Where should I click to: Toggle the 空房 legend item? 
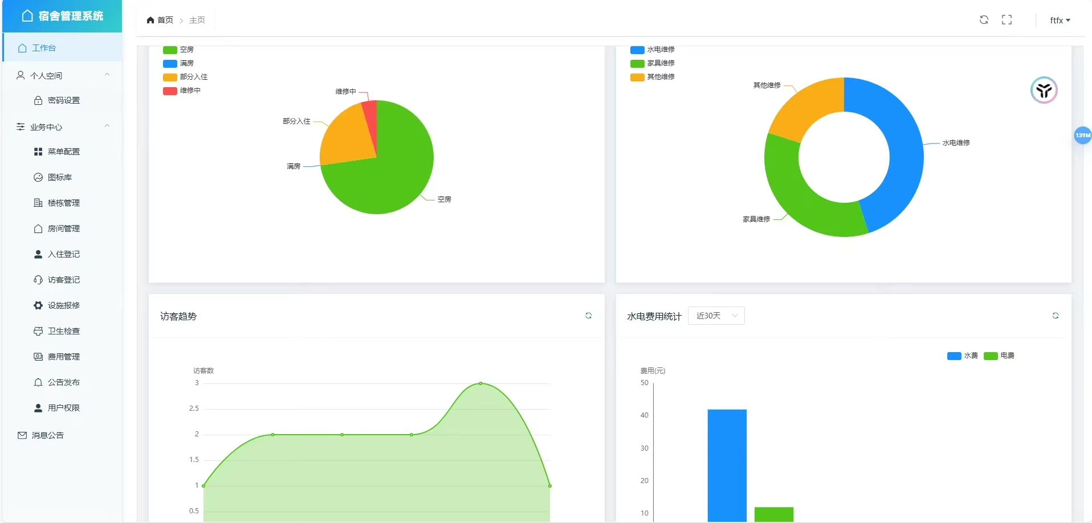click(x=178, y=50)
